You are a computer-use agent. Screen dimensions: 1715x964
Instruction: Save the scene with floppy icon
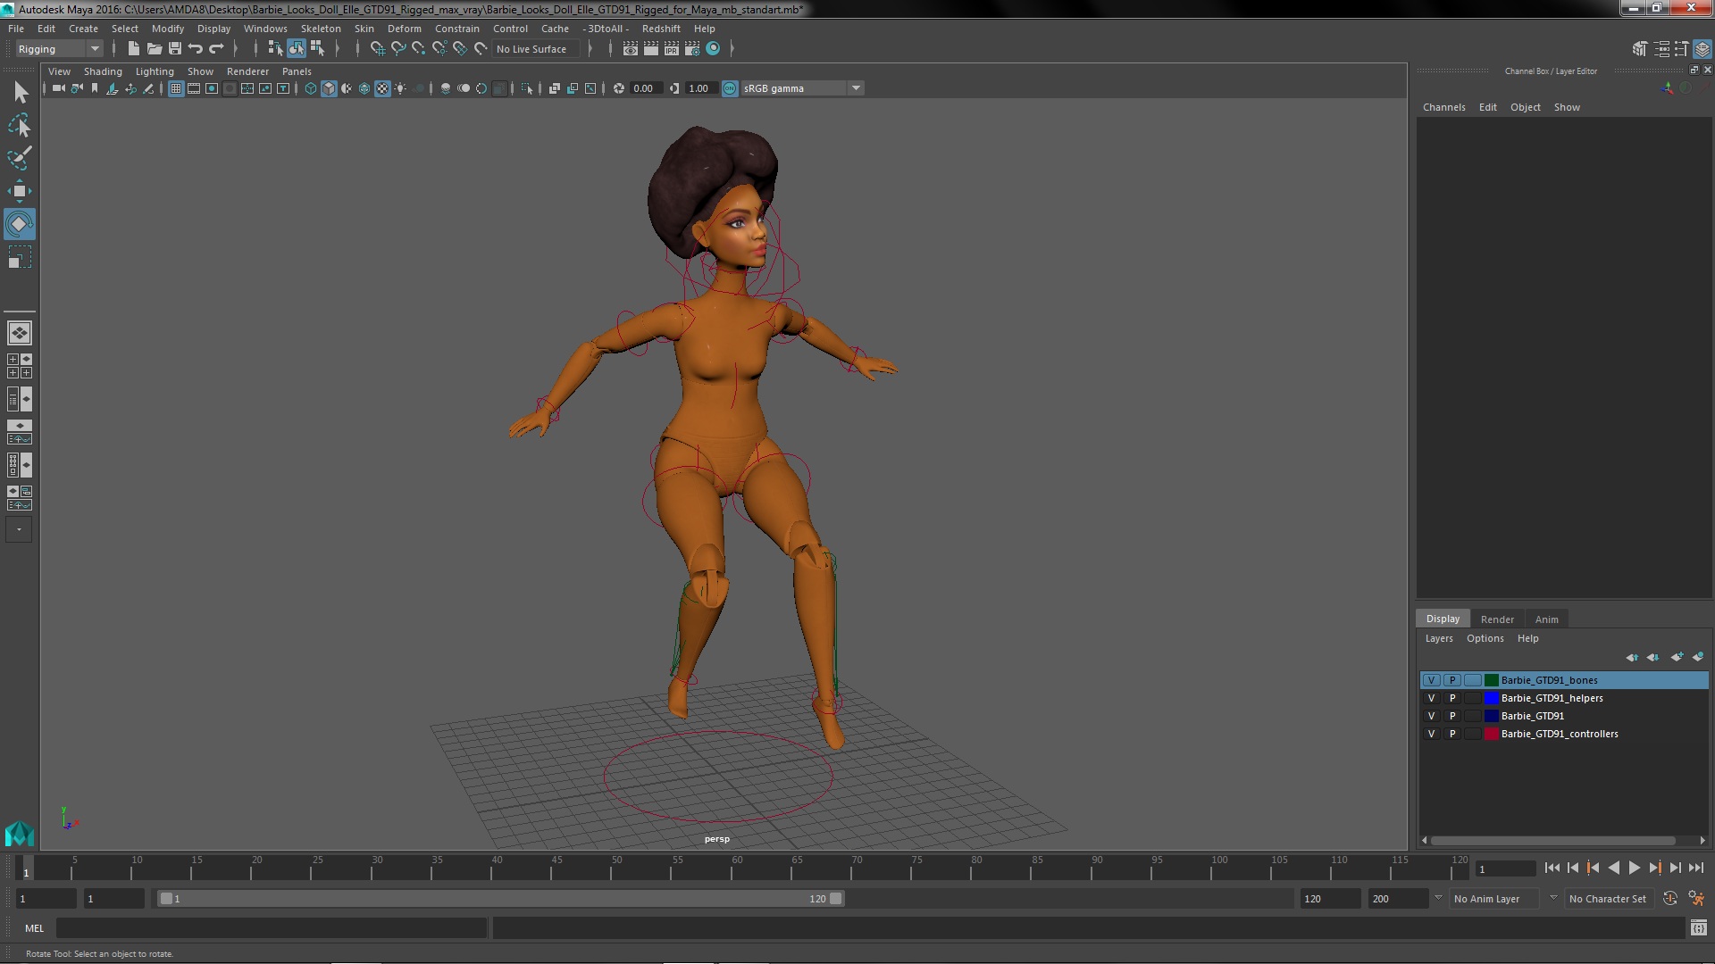[175, 49]
